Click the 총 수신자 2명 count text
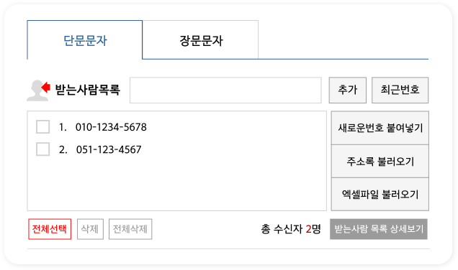458x270 pixels. tap(291, 229)
